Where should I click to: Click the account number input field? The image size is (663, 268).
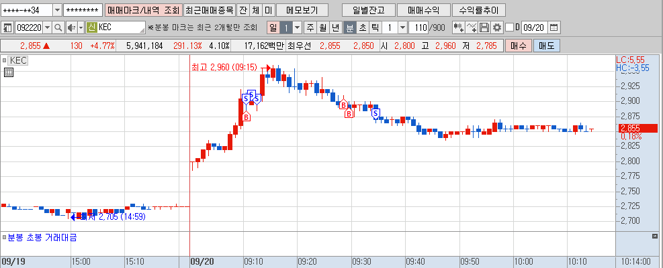pyautogui.click(x=27, y=9)
